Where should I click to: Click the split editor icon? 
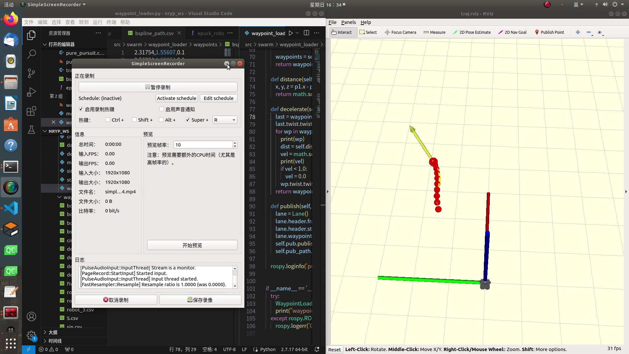(x=306, y=33)
